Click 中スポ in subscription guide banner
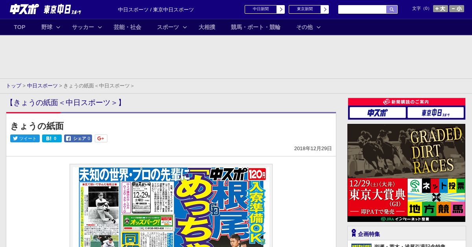The width and height of the screenshot is (472, 247). [x=378, y=113]
